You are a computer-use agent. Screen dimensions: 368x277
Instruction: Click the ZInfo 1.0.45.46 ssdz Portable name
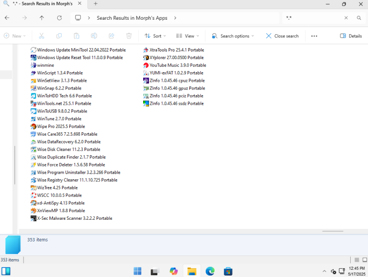click(177, 103)
